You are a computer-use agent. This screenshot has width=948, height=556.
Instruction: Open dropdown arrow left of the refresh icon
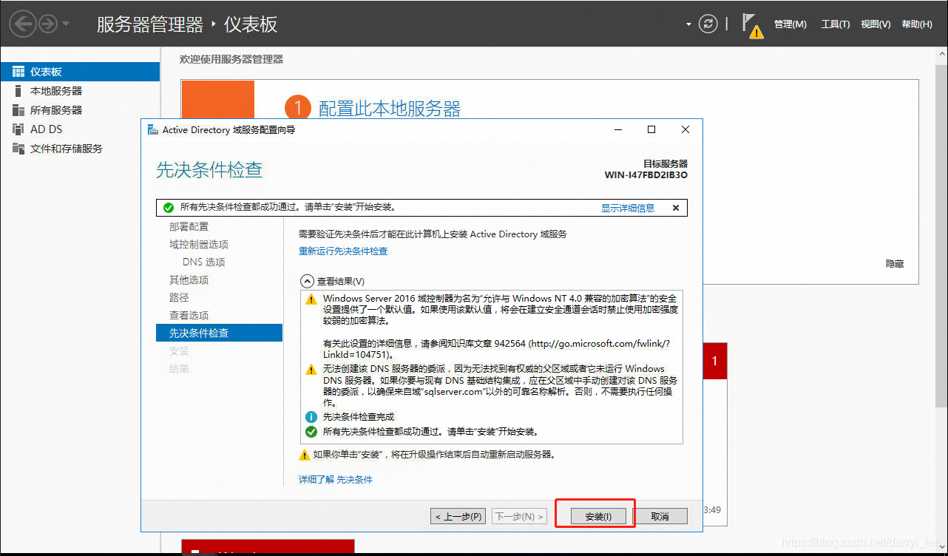[688, 24]
